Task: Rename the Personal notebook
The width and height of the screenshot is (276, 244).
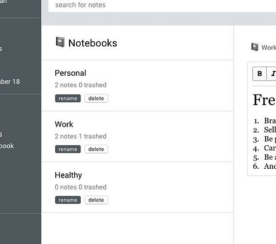Action: (x=68, y=98)
